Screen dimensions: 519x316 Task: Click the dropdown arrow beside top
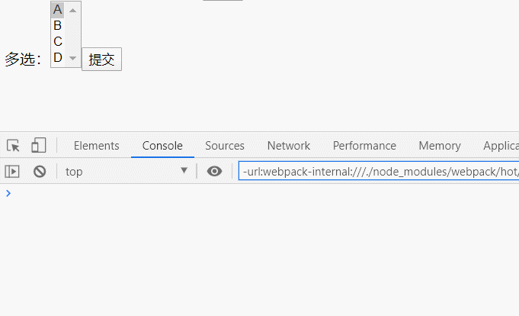click(x=184, y=170)
